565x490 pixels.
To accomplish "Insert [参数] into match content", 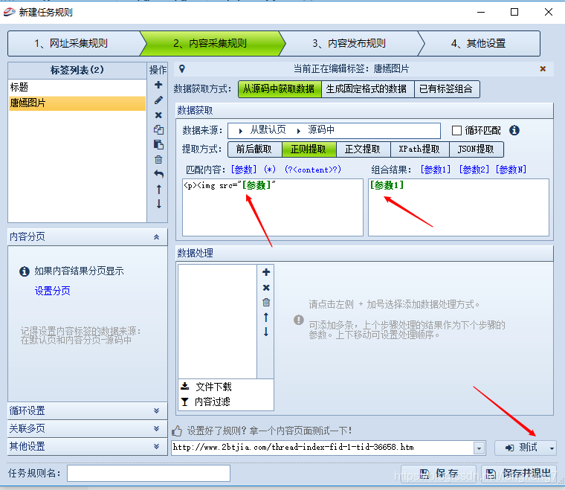I will (244, 170).
